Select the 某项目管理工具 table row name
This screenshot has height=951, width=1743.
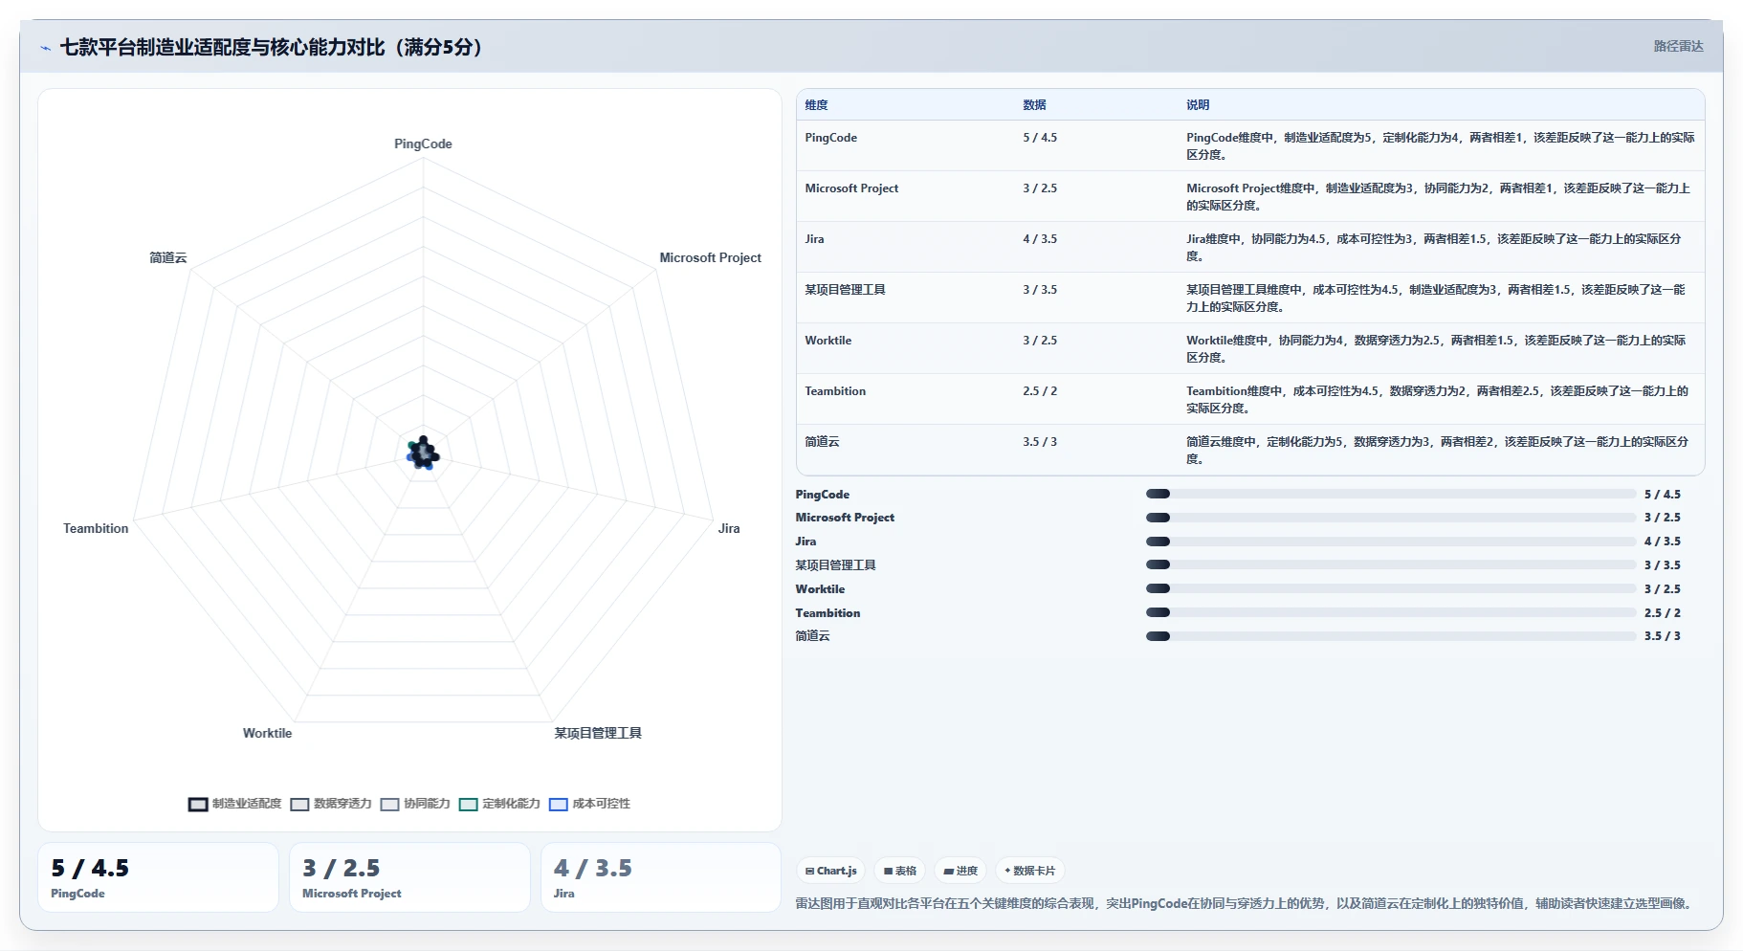click(x=845, y=290)
